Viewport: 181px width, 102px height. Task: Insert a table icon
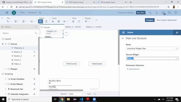(x=59, y=22)
